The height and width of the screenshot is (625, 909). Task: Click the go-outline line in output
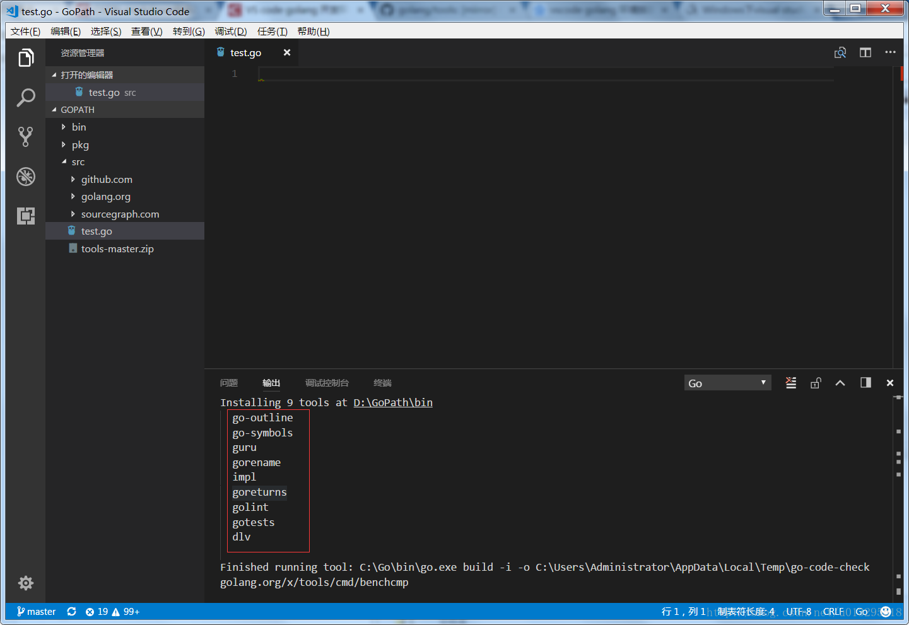pos(262,418)
